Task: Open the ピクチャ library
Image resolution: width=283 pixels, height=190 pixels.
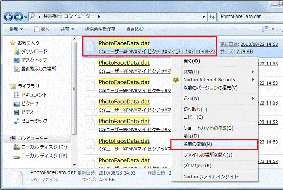Action: pos(26,103)
